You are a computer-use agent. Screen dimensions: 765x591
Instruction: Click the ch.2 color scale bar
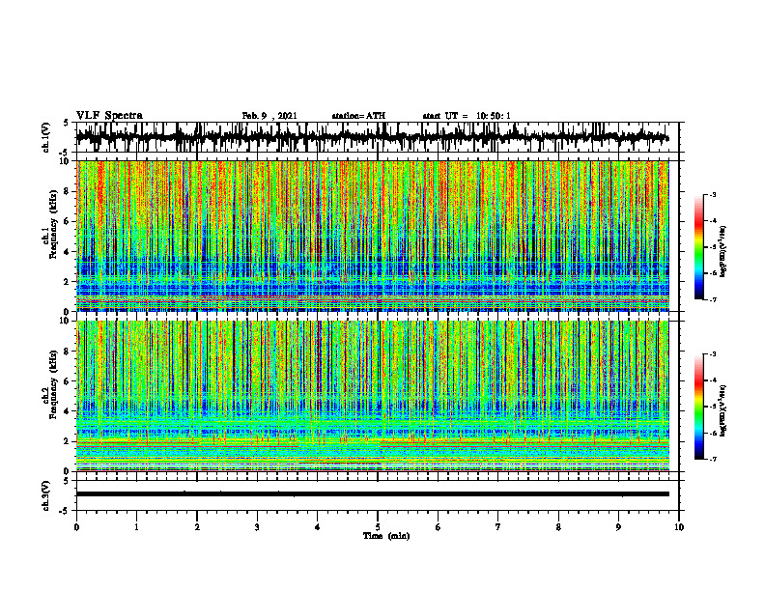[698, 407]
